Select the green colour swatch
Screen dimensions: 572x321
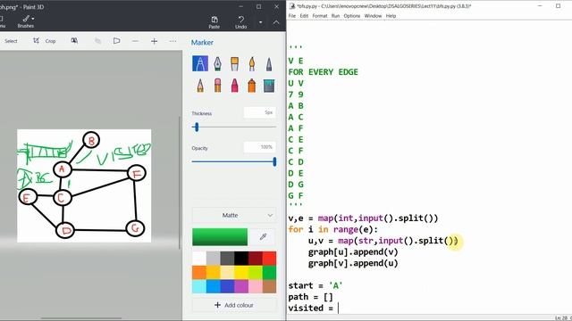[269, 272]
